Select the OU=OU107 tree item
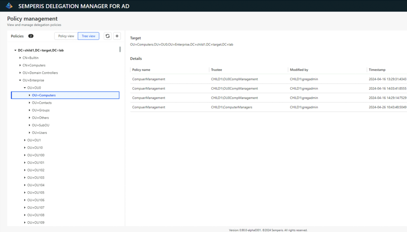 36,208
